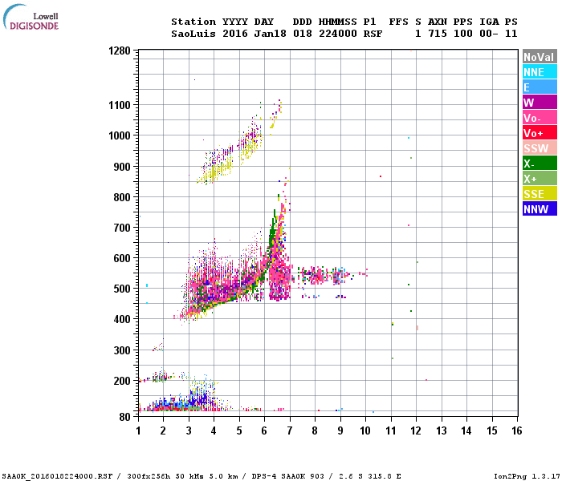The image size is (562, 481).
Task: Click the Lowell Digisonde logo
Action: point(31,17)
